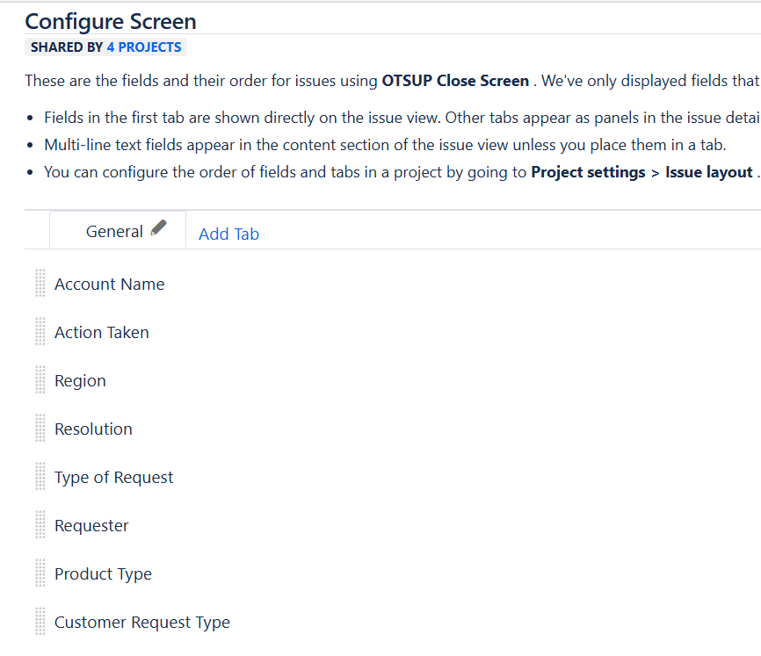Click the OTSUP Close Screen bold text
Viewport: 761px width, 656px height.
tap(455, 81)
